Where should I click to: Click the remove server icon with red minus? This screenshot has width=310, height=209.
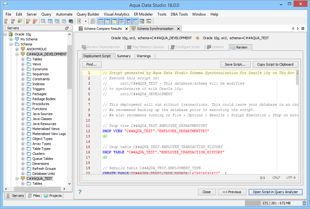(13, 21)
